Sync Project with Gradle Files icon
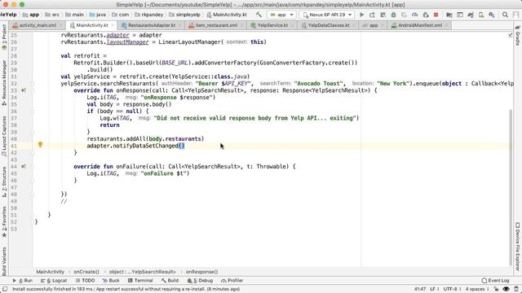This screenshot has height=293, width=522. coord(471,15)
